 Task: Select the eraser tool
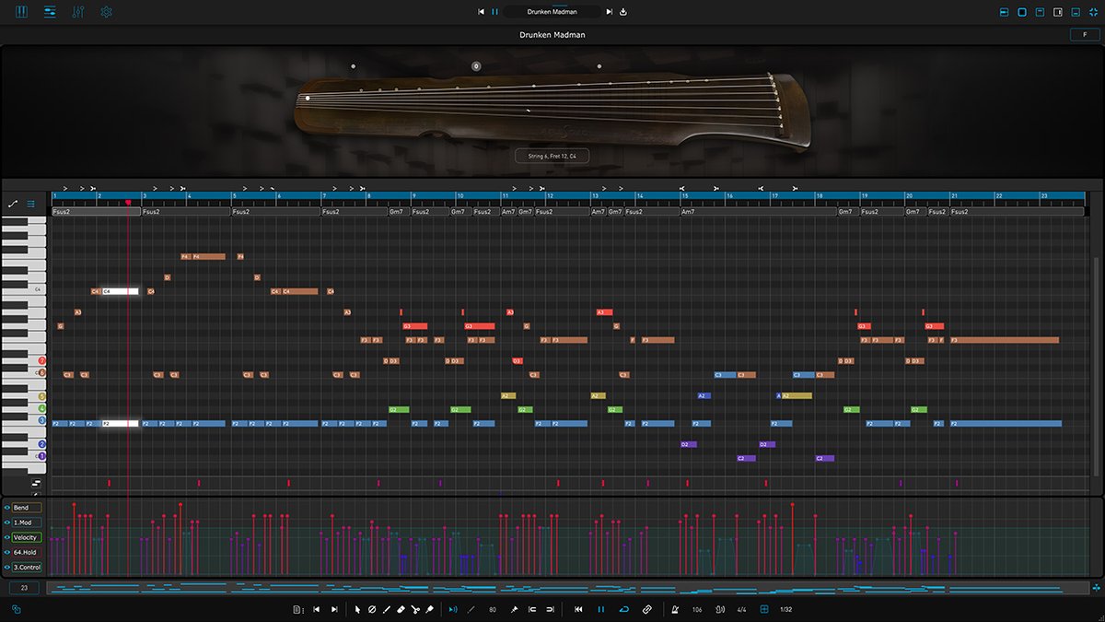tap(401, 609)
